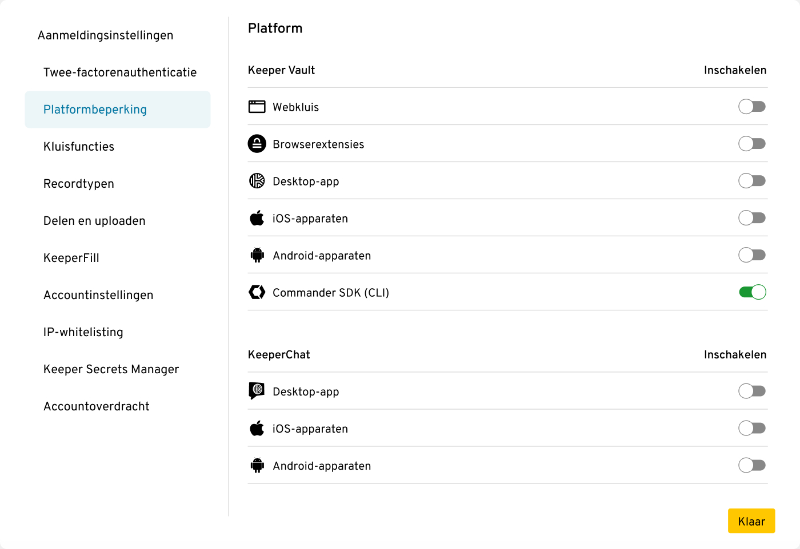This screenshot has width=800, height=549.
Task: Click the Keeper Vault Desktop-app icon
Action: [257, 181]
